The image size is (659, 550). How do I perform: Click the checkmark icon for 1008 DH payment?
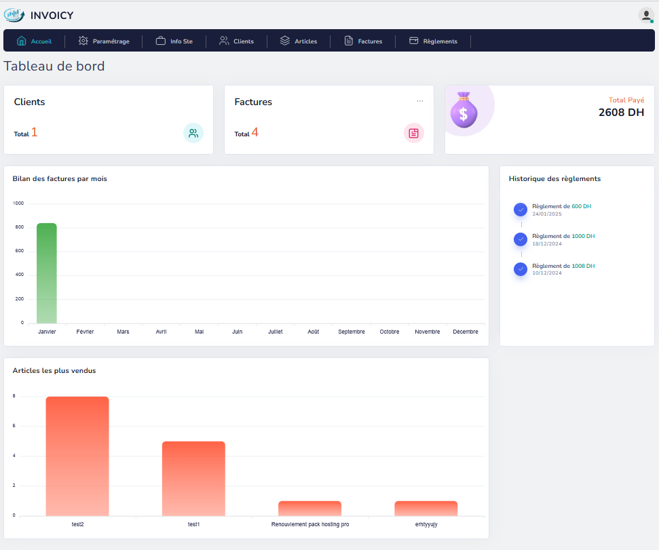521,269
